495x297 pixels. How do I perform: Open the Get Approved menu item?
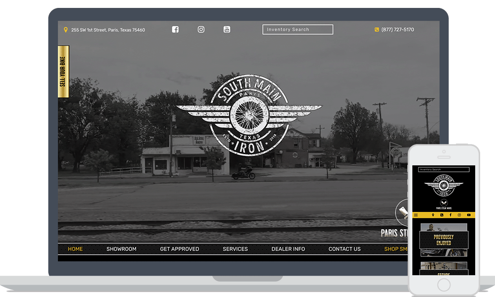point(179,249)
